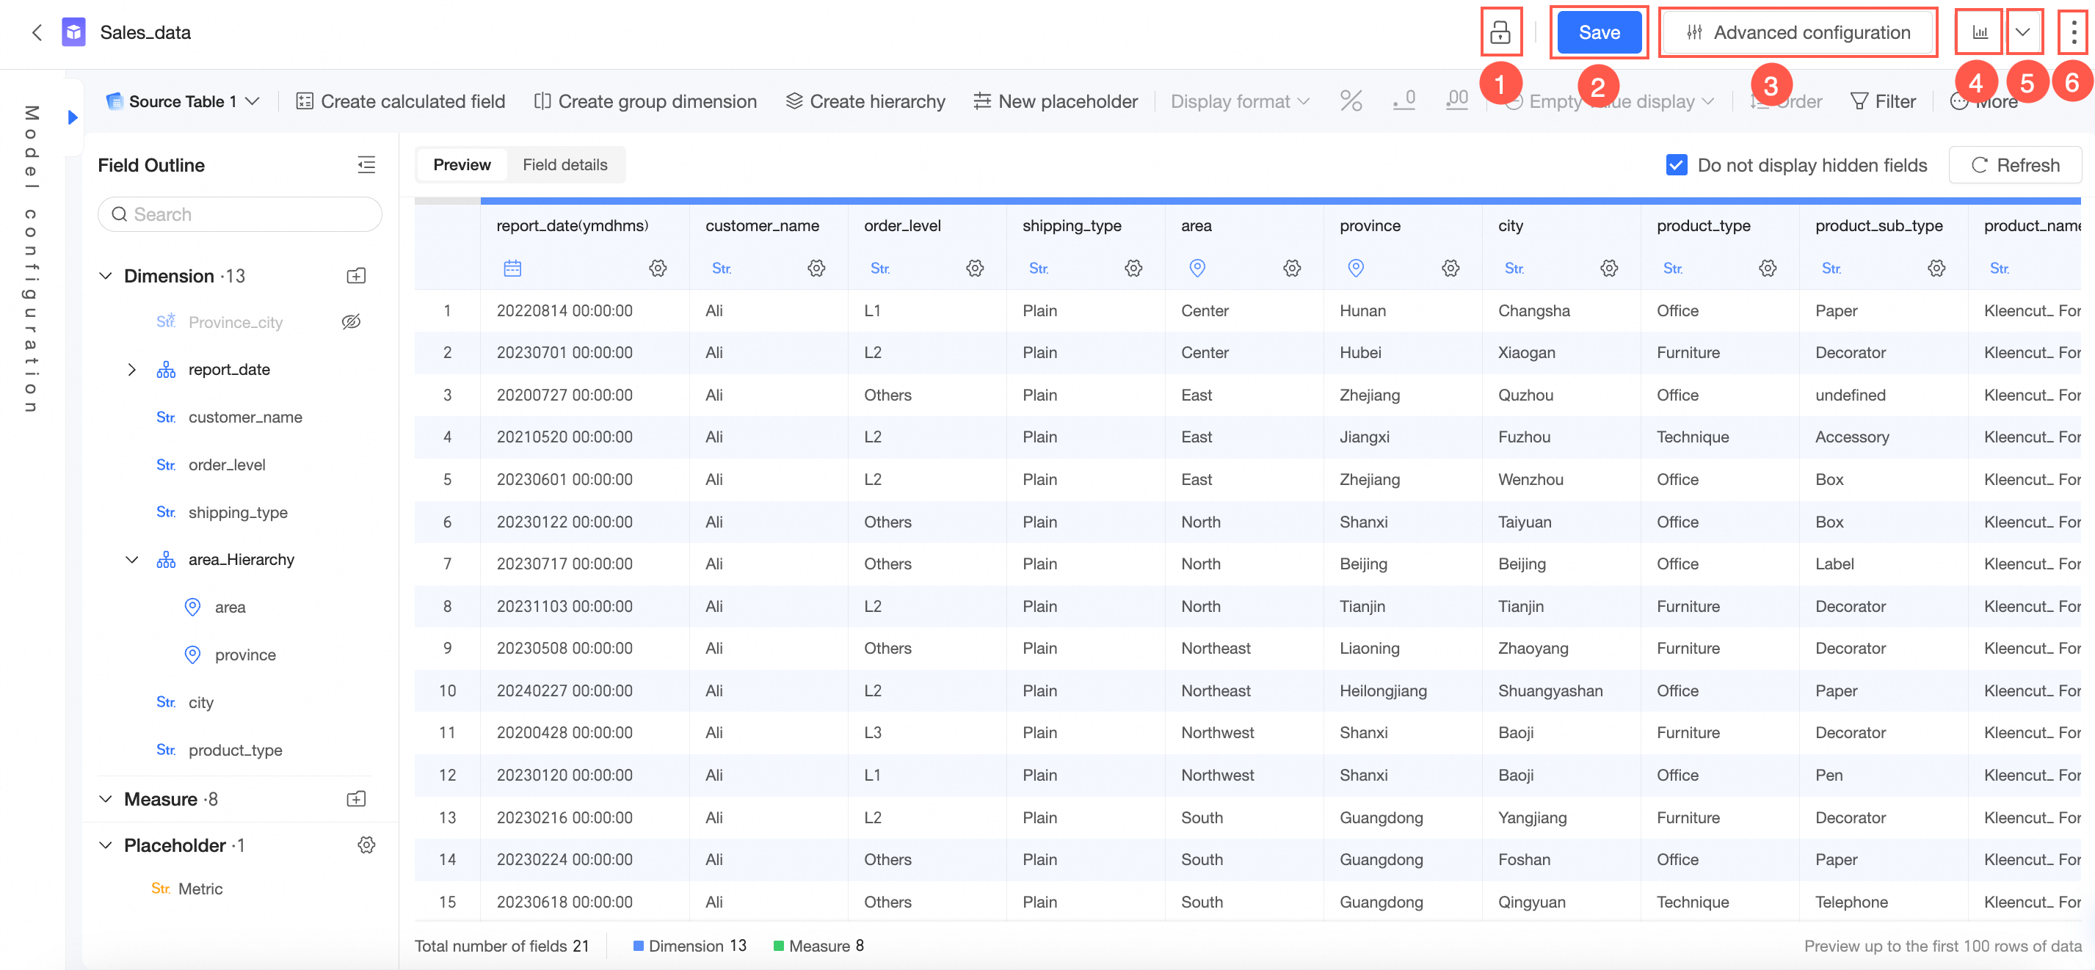Collapse the Field Outline panel icon
This screenshot has height=970, width=2095.
pyautogui.click(x=366, y=165)
